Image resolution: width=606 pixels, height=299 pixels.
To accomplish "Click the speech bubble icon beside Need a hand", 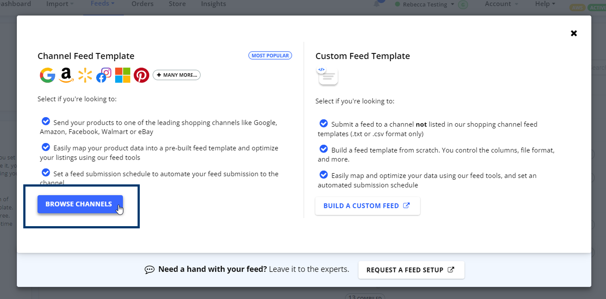I will point(150,270).
